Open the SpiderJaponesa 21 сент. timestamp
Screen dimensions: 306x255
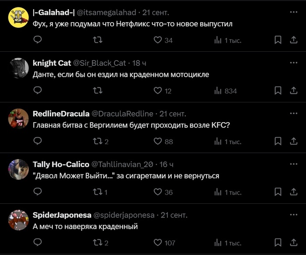(x=174, y=215)
